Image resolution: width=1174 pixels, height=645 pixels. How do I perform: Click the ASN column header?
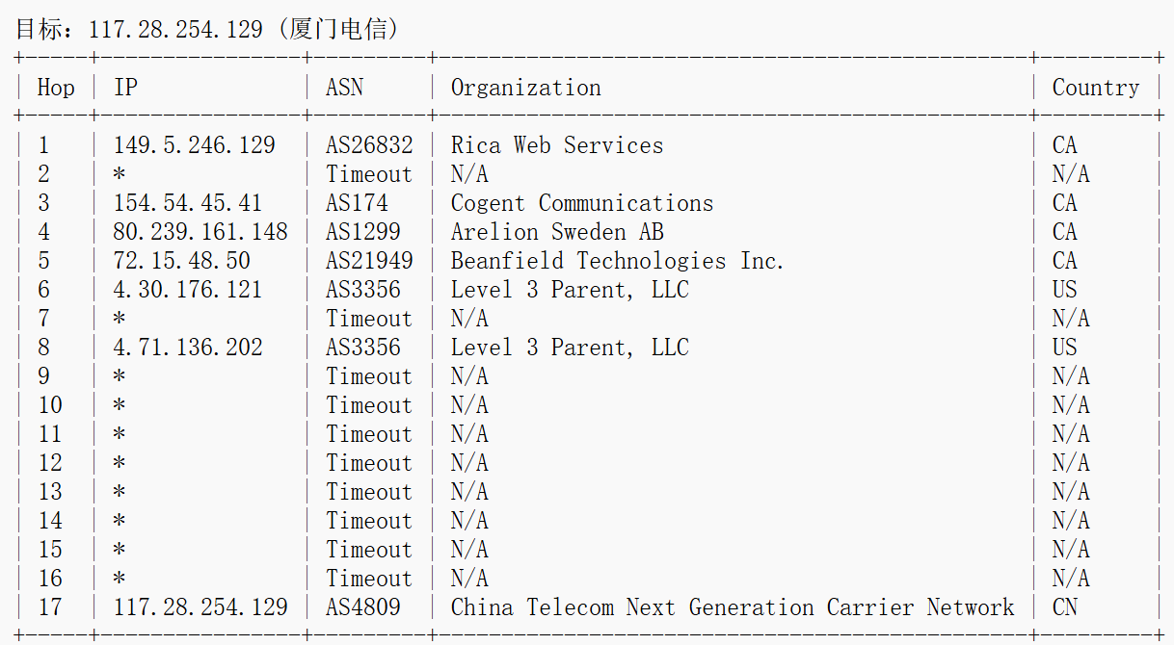[345, 88]
